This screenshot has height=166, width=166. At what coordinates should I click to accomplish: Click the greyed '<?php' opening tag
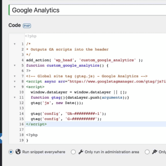click(x=31, y=36)
